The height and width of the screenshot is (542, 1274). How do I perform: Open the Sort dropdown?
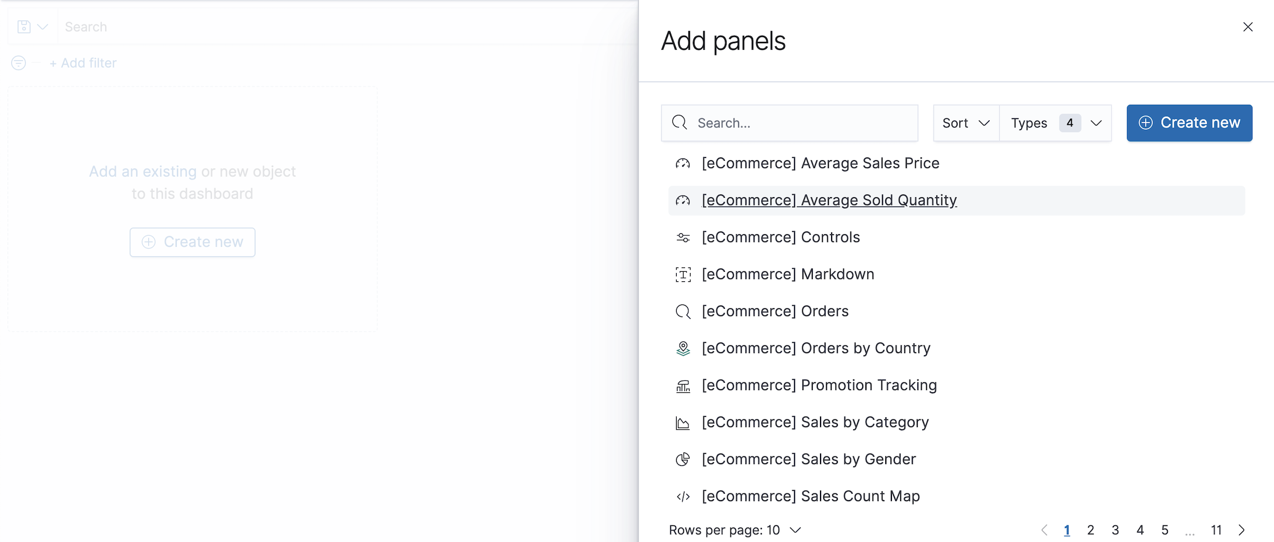(x=965, y=123)
